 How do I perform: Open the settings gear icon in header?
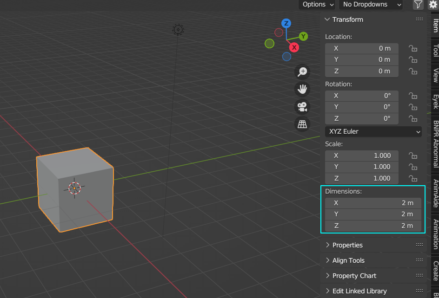pyautogui.click(x=433, y=5)
